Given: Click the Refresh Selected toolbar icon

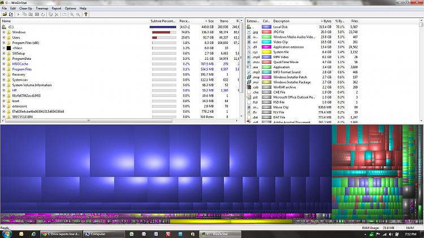Looking at the screenshot, I should 43,14.
